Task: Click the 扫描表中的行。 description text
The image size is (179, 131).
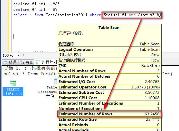Action: pyautogui.click(x=71, y=33)
